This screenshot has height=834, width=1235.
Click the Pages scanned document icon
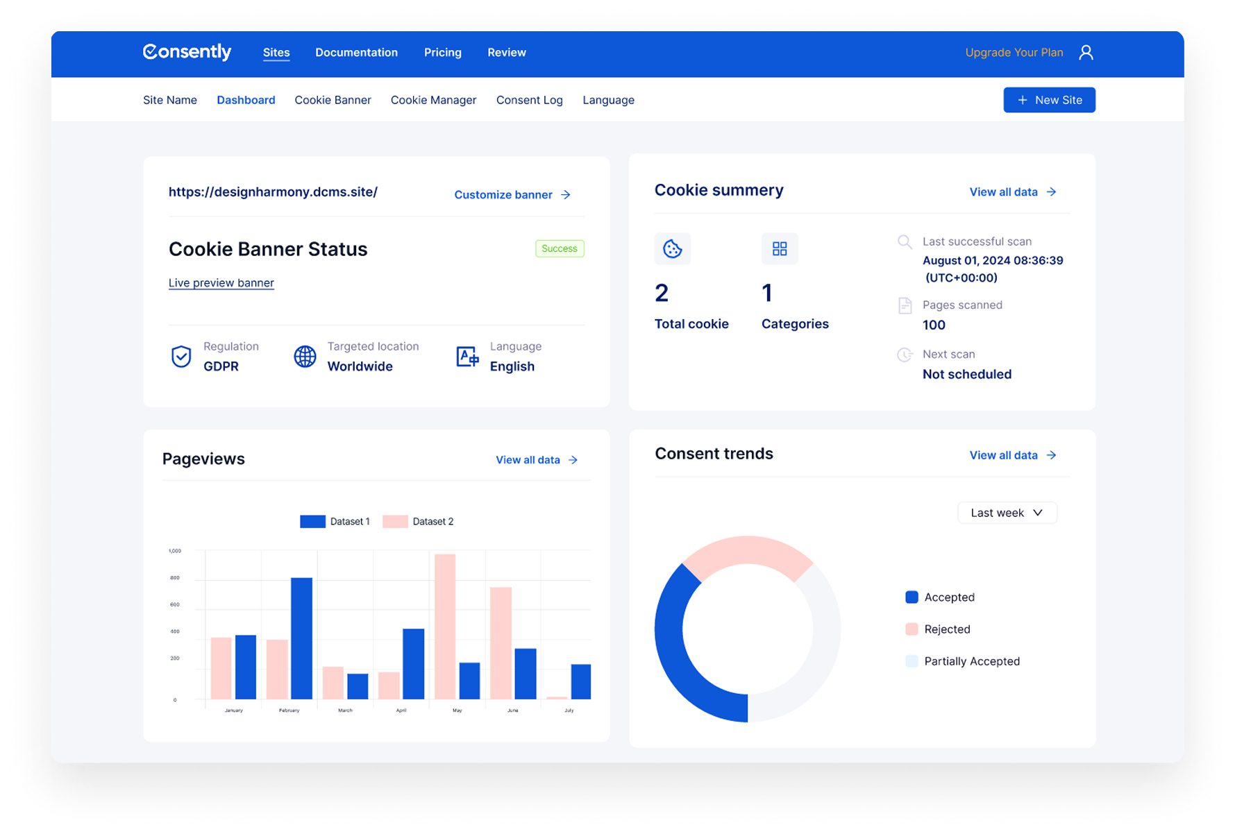(x=905, y=305)
